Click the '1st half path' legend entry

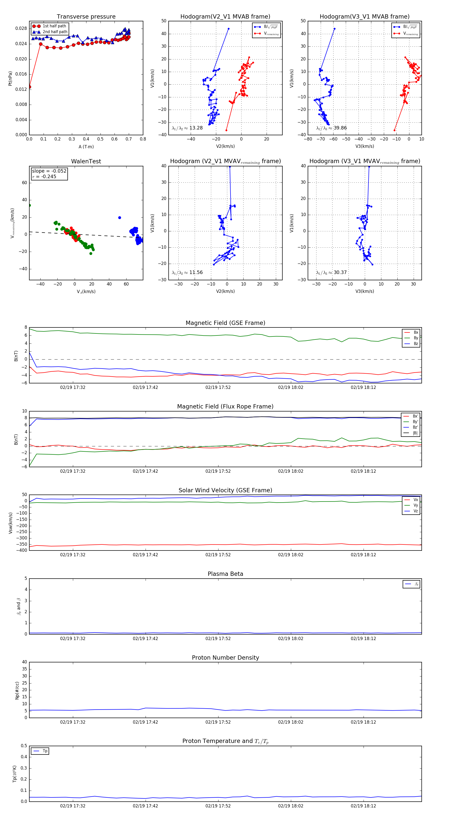(x=49, y=26)
